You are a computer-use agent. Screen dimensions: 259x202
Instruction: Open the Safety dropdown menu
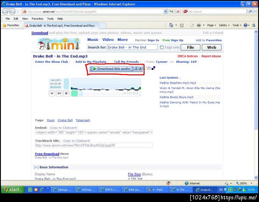(x=224, y=25)
